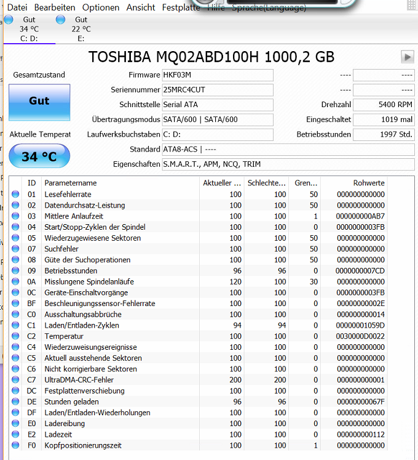Click status icon of Wiederzugewiesene Sektoren row
Viewport: 418px width, 460px height.
tap(15, 238)
